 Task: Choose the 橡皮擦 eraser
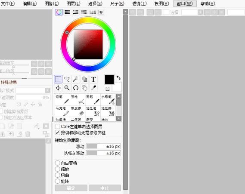point(78,111)
